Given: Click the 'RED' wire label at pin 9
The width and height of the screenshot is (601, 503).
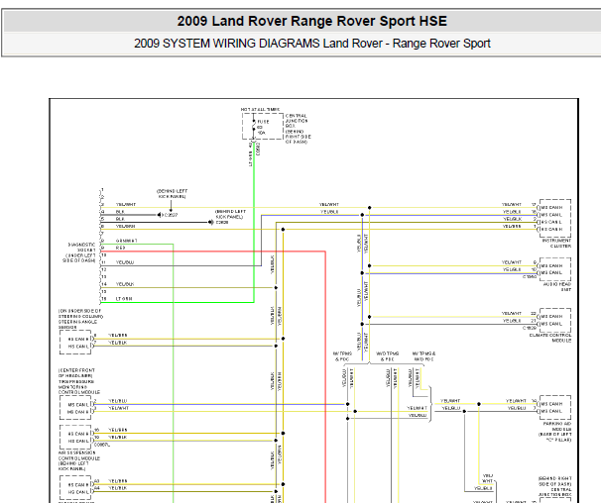Looking at the screenshot, I should pos(120,248).
